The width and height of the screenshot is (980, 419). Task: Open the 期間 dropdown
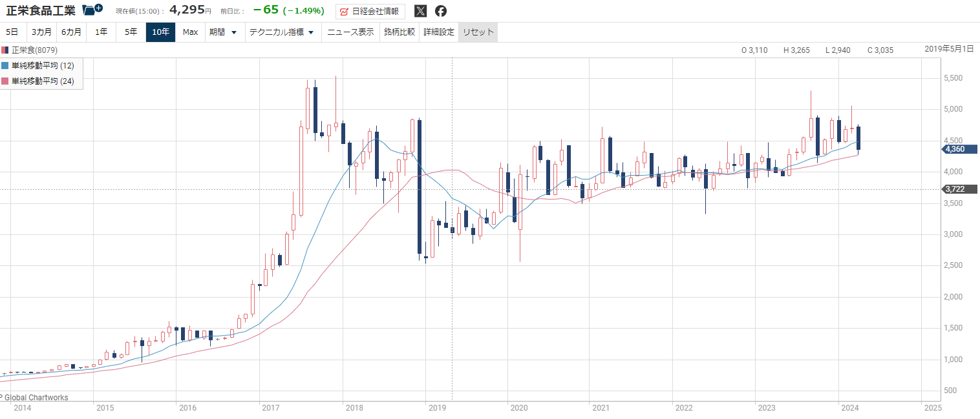pyautogui.click(x=223, y=32)
